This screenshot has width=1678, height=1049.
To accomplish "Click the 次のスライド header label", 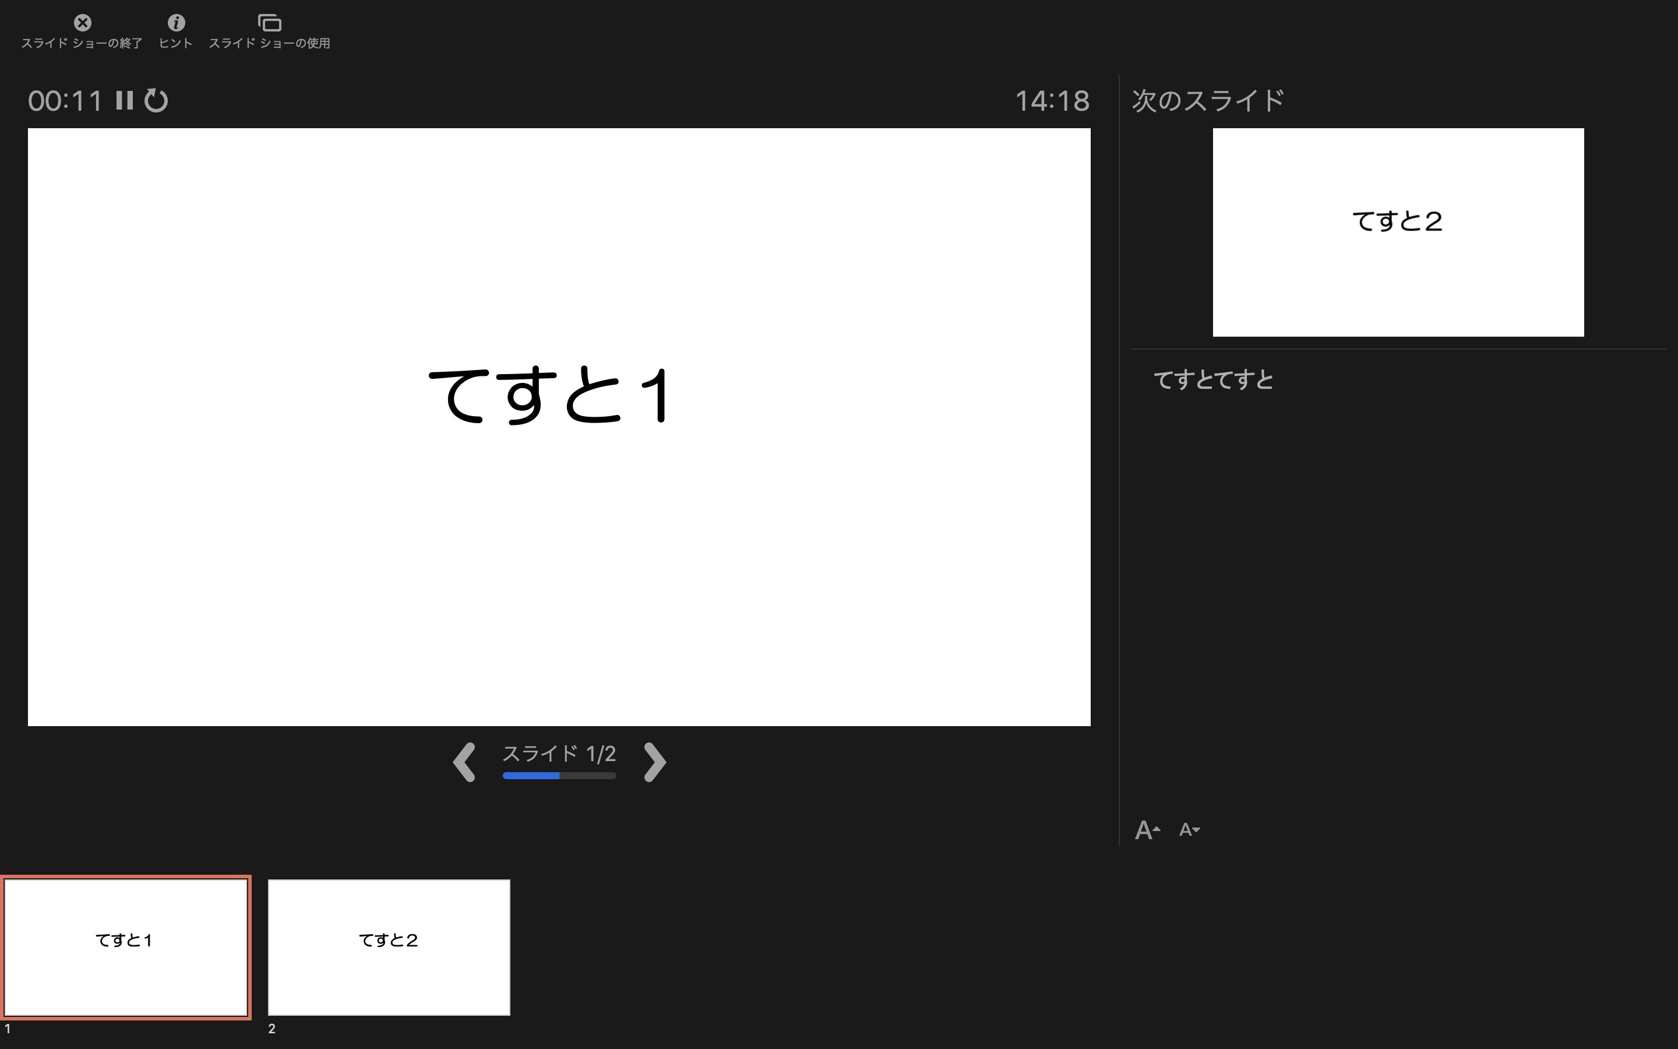I will 1207,99.
